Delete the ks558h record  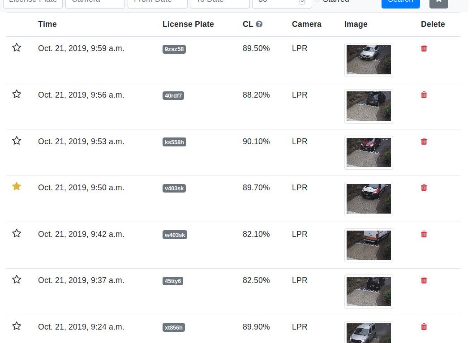tap(424, 141)
